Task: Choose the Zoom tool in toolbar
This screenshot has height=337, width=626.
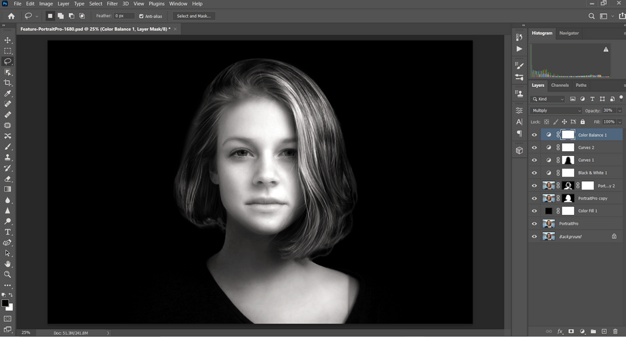Action: (x=8, y=274)
